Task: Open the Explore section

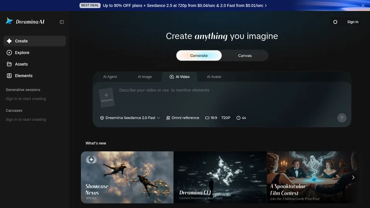Action: click(x=35, y=53)
